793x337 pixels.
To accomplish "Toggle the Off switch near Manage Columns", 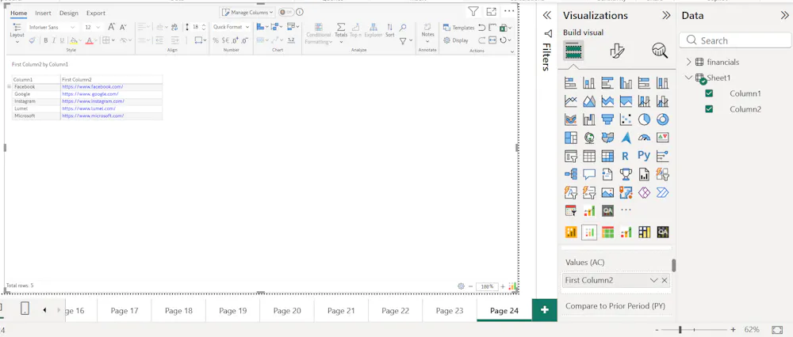I will 285,12.
